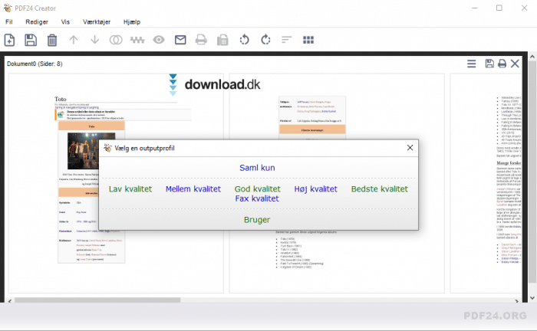The image size is (537, 331).
Task: Click the merge overlapping circles icon
Action: (x=116, y=40)
